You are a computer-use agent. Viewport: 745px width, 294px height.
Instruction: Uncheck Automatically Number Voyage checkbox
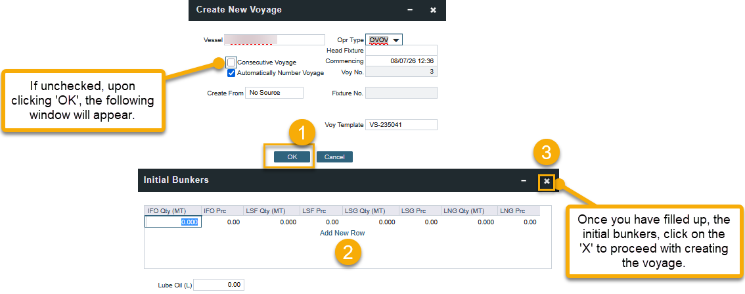(231, 73)
